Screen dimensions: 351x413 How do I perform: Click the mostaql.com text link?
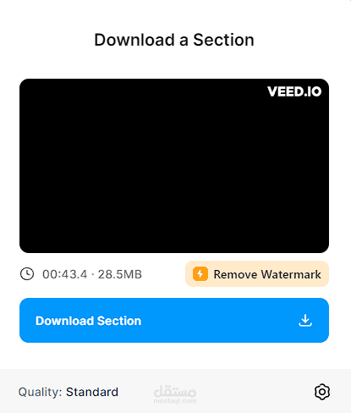coord(175,400)
